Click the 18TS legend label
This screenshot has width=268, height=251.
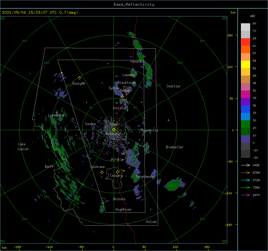click(x=256, y=195)
